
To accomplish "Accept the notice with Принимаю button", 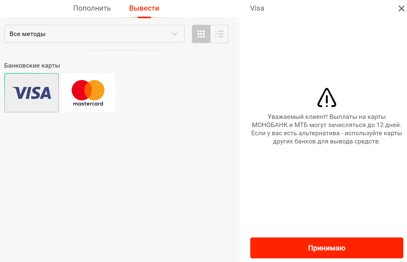I will coord(327,248).
